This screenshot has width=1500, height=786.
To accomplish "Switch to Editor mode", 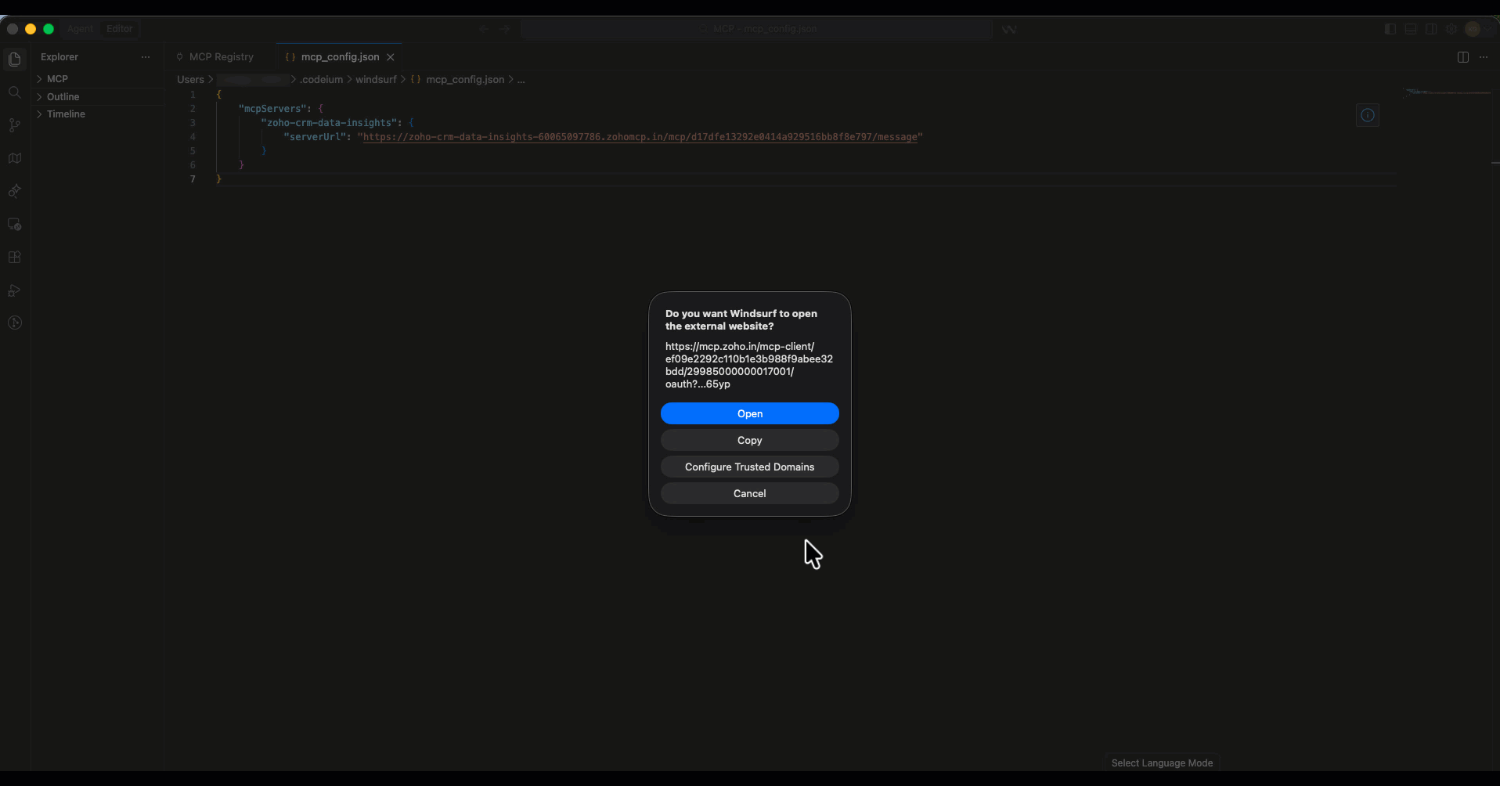I will point(120,29).
